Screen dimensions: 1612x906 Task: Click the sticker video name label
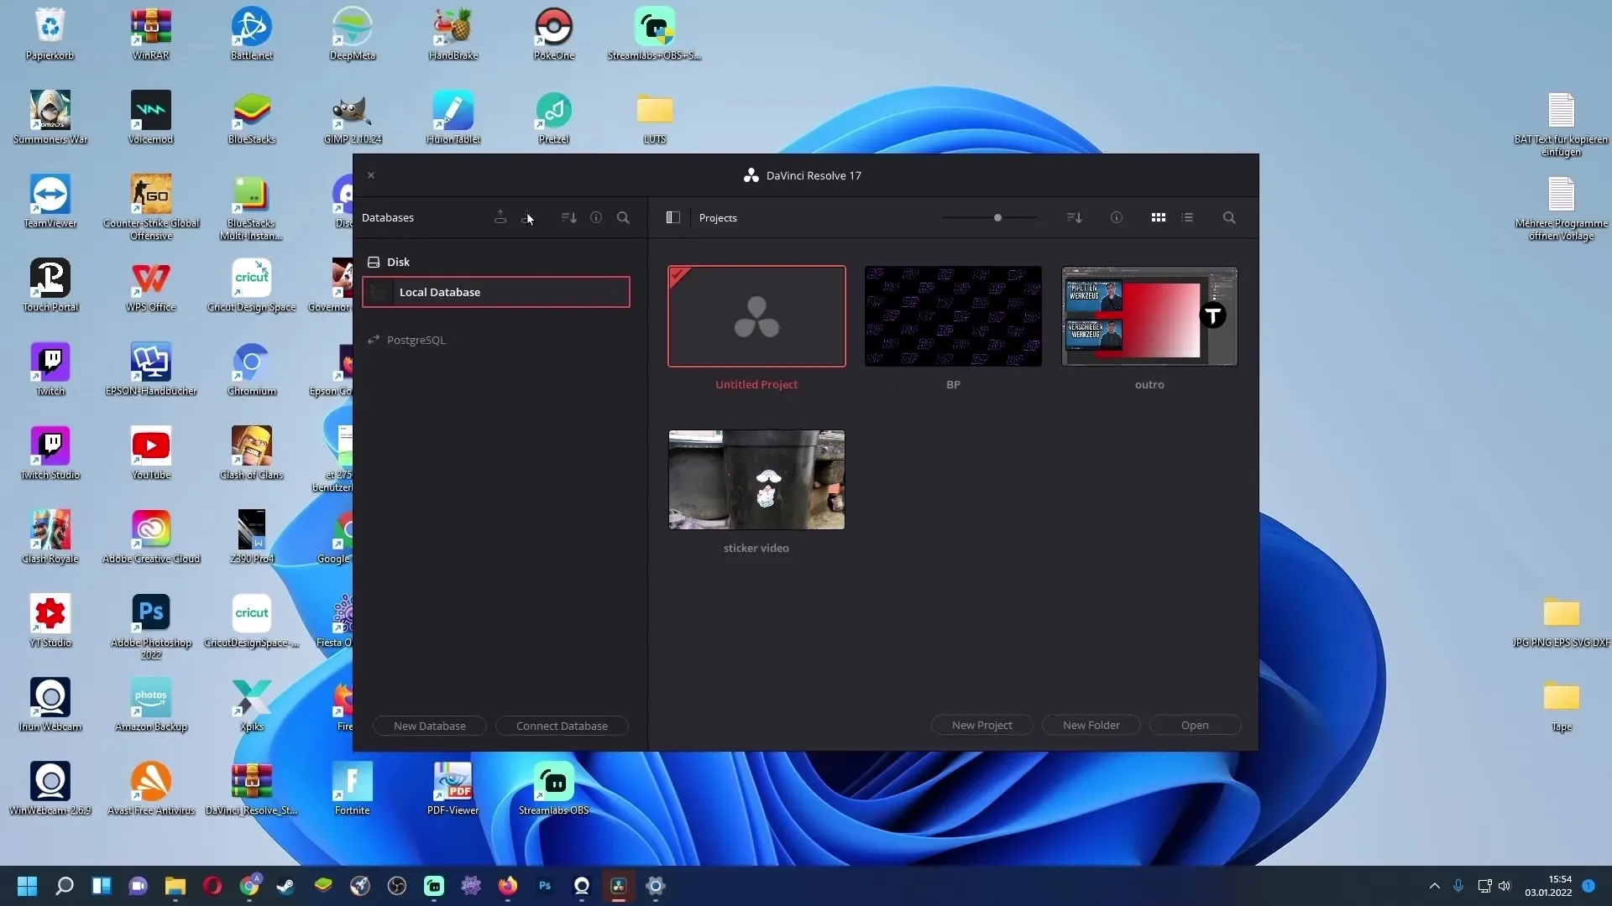pos(756,548)
